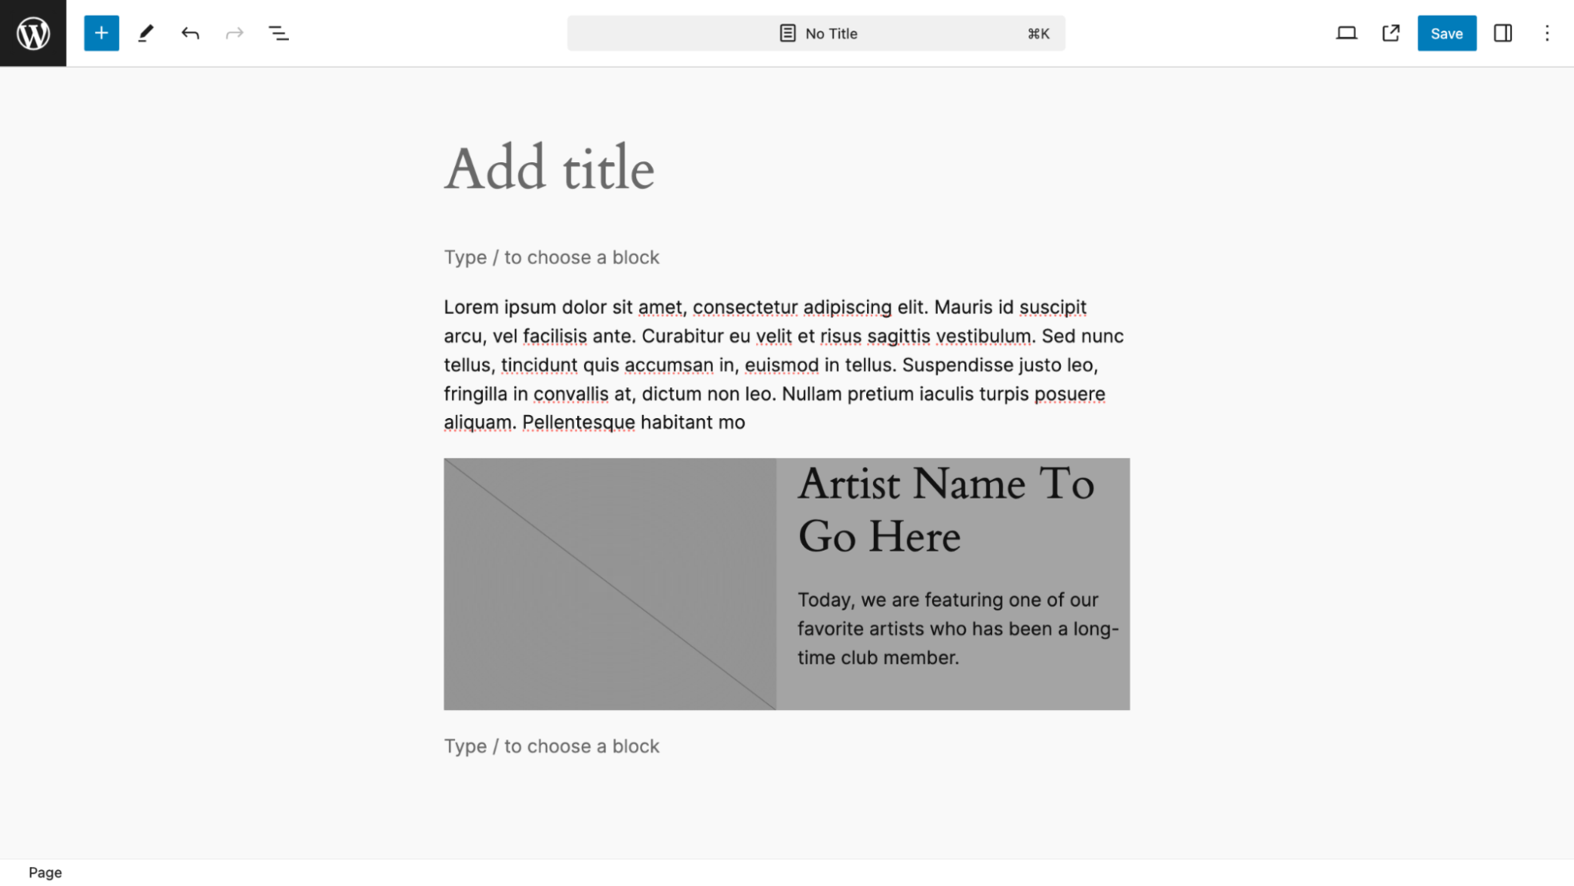This screenshot has width=1574, height=886.
Task: Click the external link view icon
Action: 1392,33
